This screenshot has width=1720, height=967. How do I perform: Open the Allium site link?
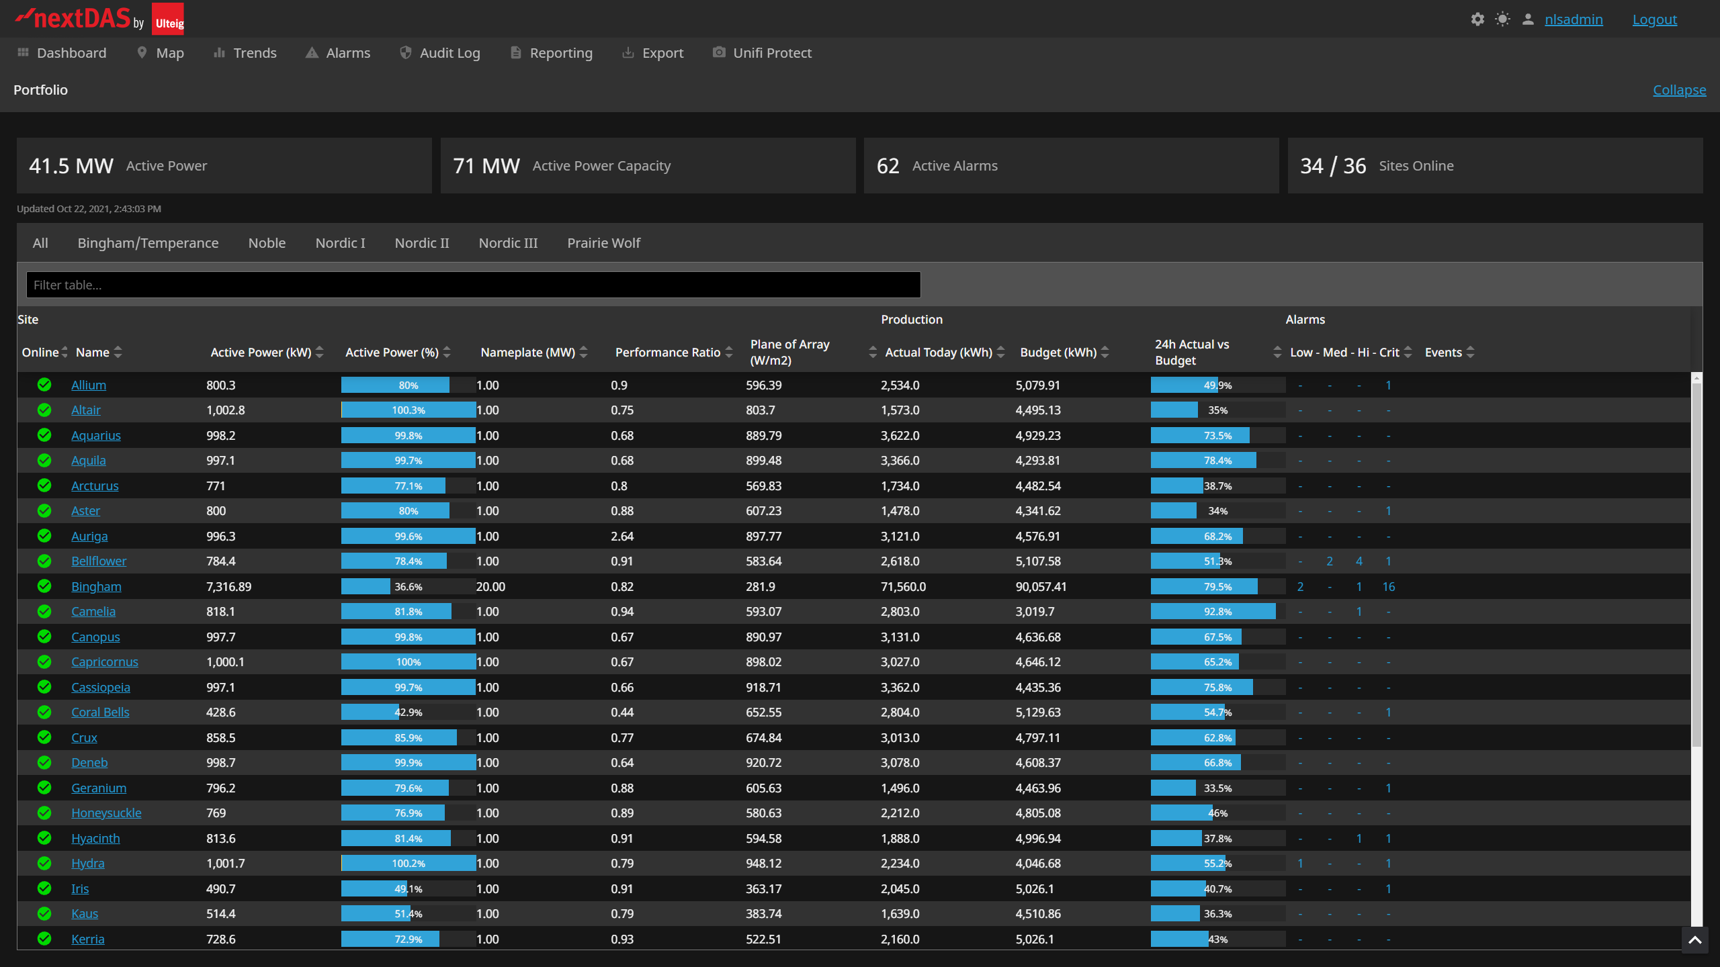(x=89, y=385)
